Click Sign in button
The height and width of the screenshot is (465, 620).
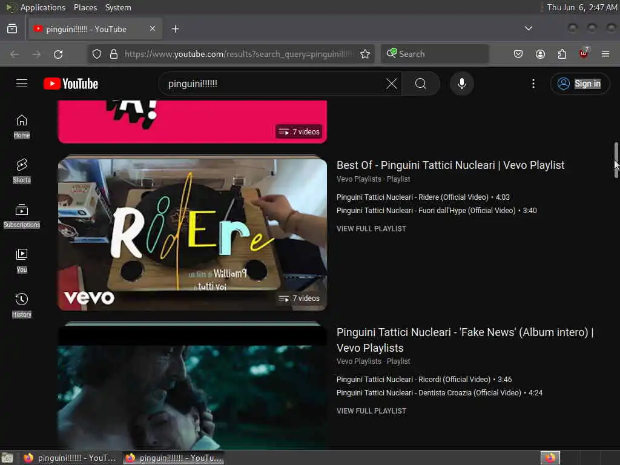pyautogui.click(x=580, y=84)
